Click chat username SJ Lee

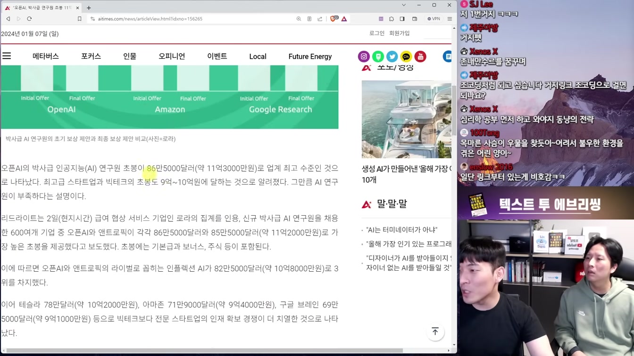(481, 4)
